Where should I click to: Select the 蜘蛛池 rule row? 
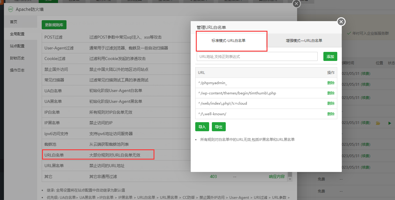[x=116, y=144]
